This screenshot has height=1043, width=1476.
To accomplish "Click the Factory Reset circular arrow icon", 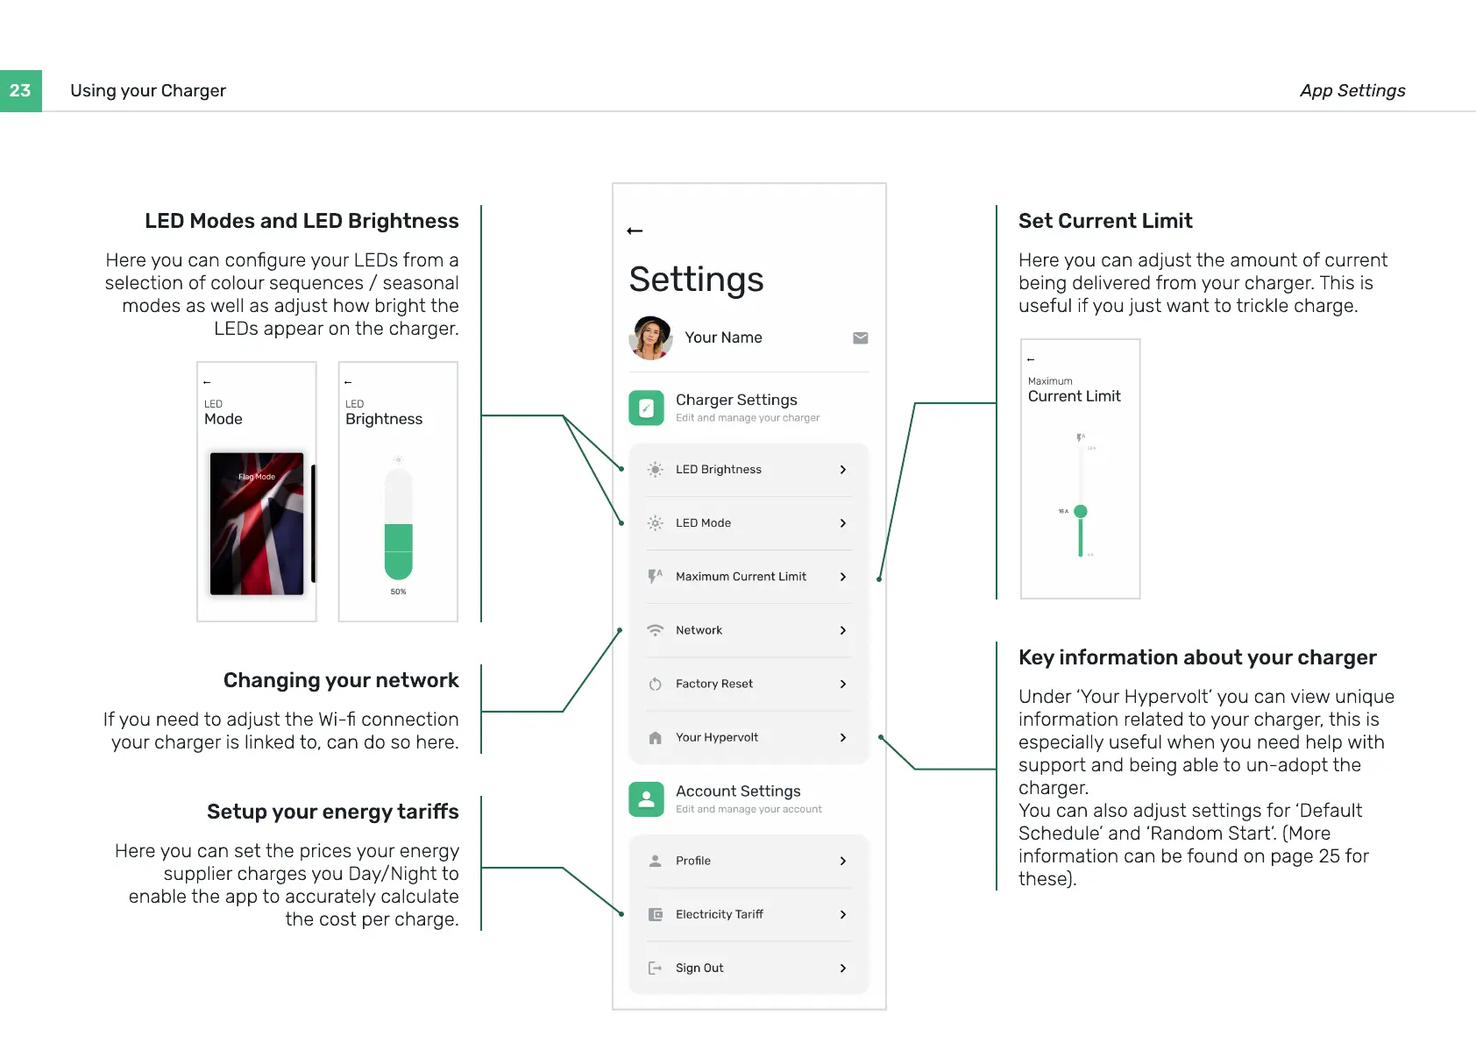I will pyautogui.click(x=655, y=684).
